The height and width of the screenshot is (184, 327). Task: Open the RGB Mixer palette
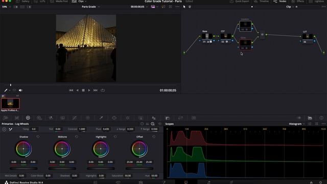pos(51,118)
